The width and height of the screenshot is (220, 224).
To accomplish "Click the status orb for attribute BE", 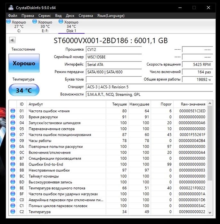I will pyautogui.click(x=13, y=188).
